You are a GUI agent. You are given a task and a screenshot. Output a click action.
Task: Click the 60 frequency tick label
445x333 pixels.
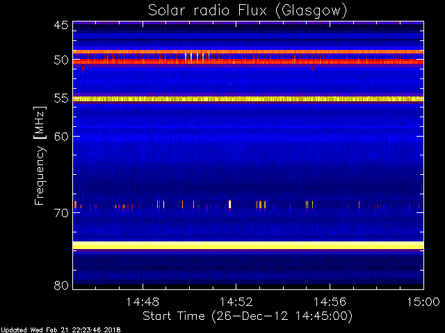pos(61,137)
